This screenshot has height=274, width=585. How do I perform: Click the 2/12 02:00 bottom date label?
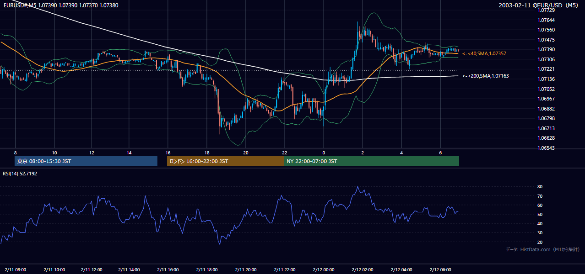(x=363, y=269)
